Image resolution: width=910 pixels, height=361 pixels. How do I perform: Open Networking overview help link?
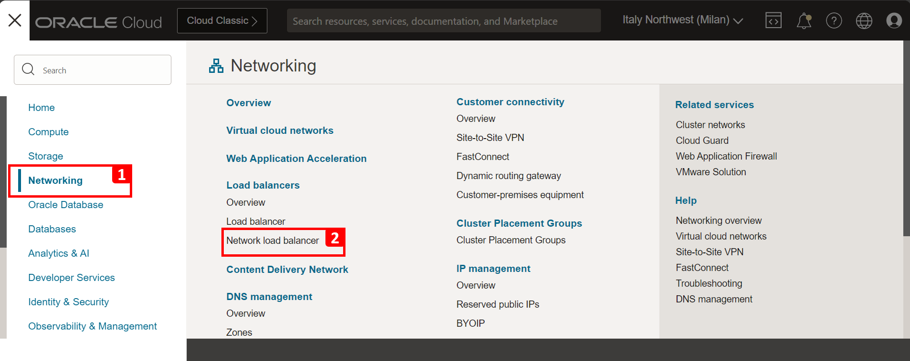pyautogui.click(x=719, y=221)
